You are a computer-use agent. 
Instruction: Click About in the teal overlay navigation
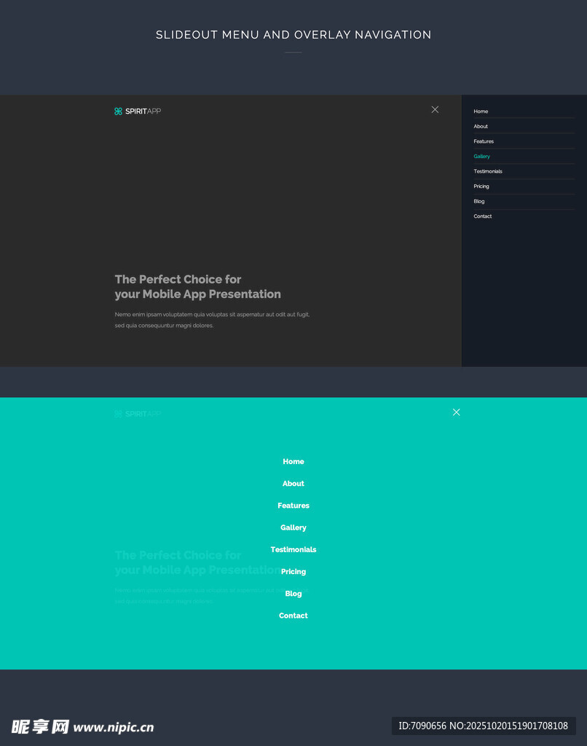click(x=293, y=484)
